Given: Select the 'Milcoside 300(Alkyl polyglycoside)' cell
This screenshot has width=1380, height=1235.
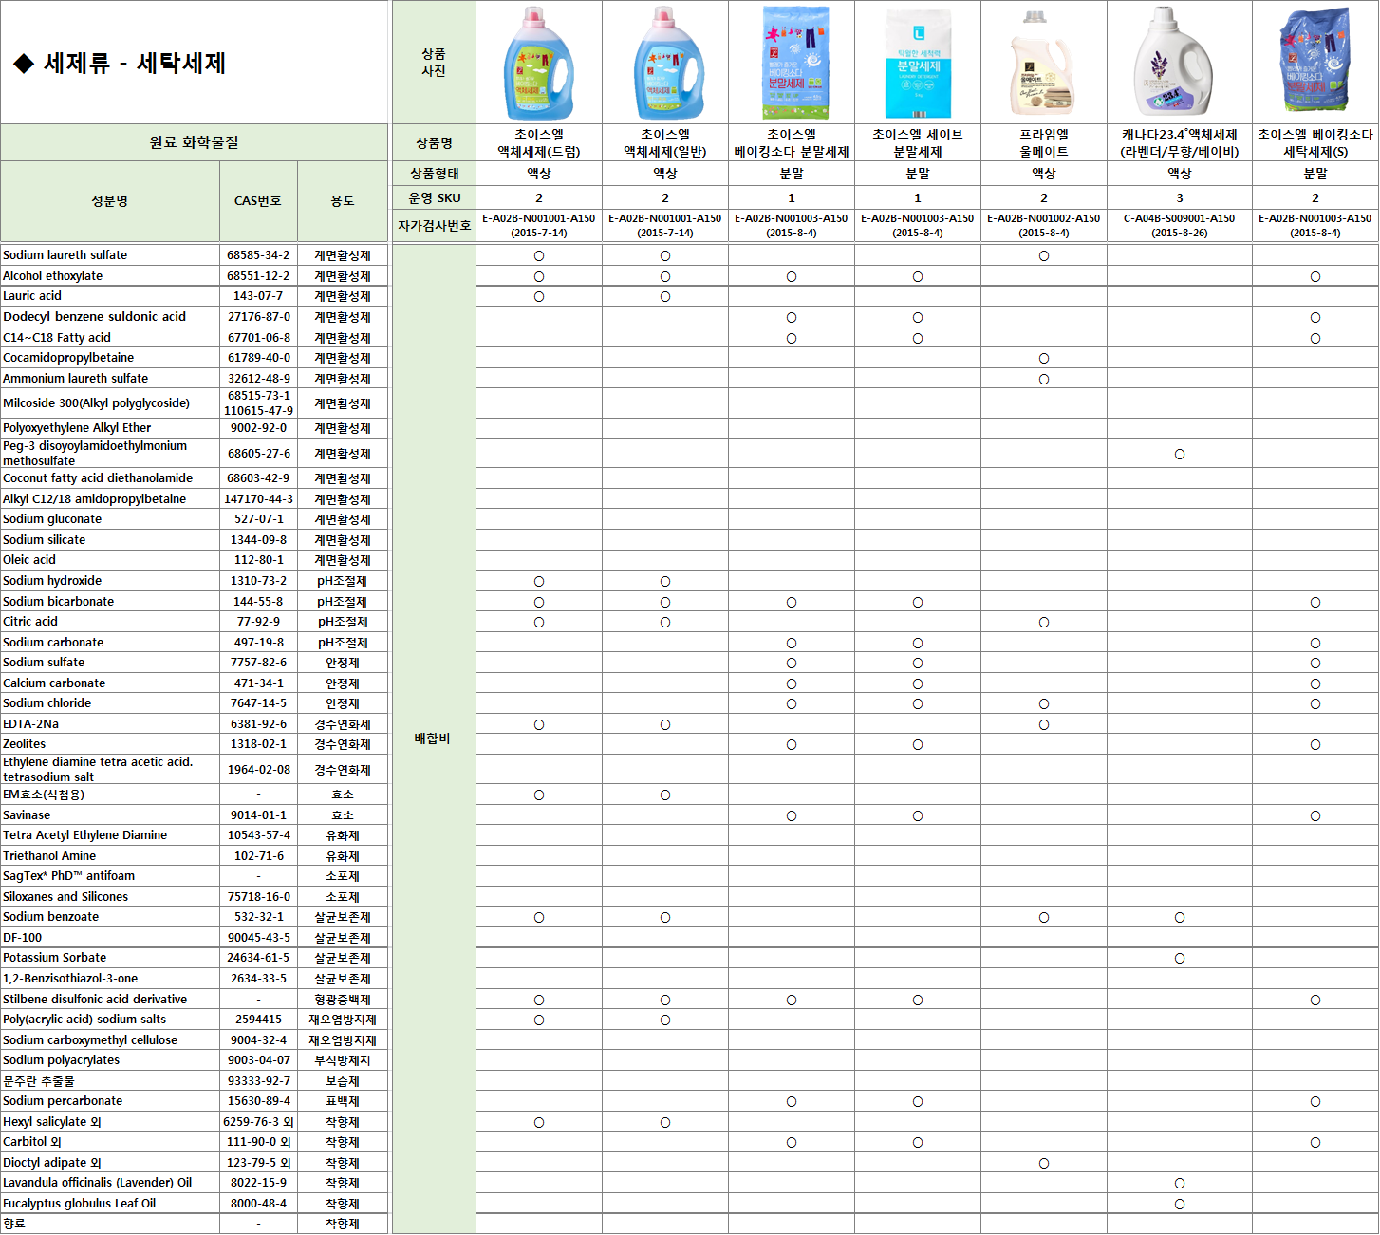Looking at the screenshot, I should [x=110, y=403].
